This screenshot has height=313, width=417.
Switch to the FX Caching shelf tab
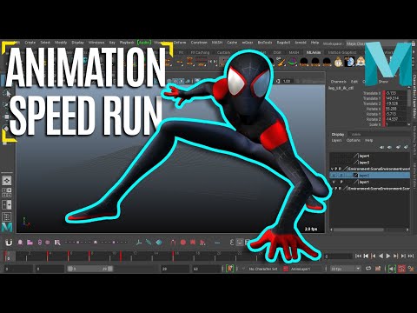click(200, 52)
